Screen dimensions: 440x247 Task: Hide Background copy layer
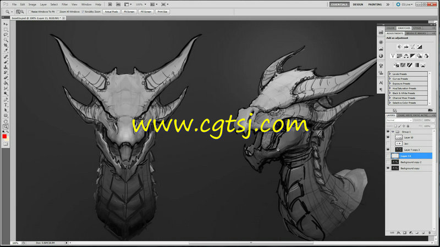pyautogui.click(x=388, y=169)
